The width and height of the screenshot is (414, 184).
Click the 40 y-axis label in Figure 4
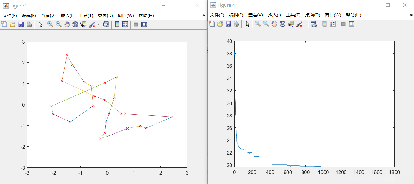coord(229,41)
